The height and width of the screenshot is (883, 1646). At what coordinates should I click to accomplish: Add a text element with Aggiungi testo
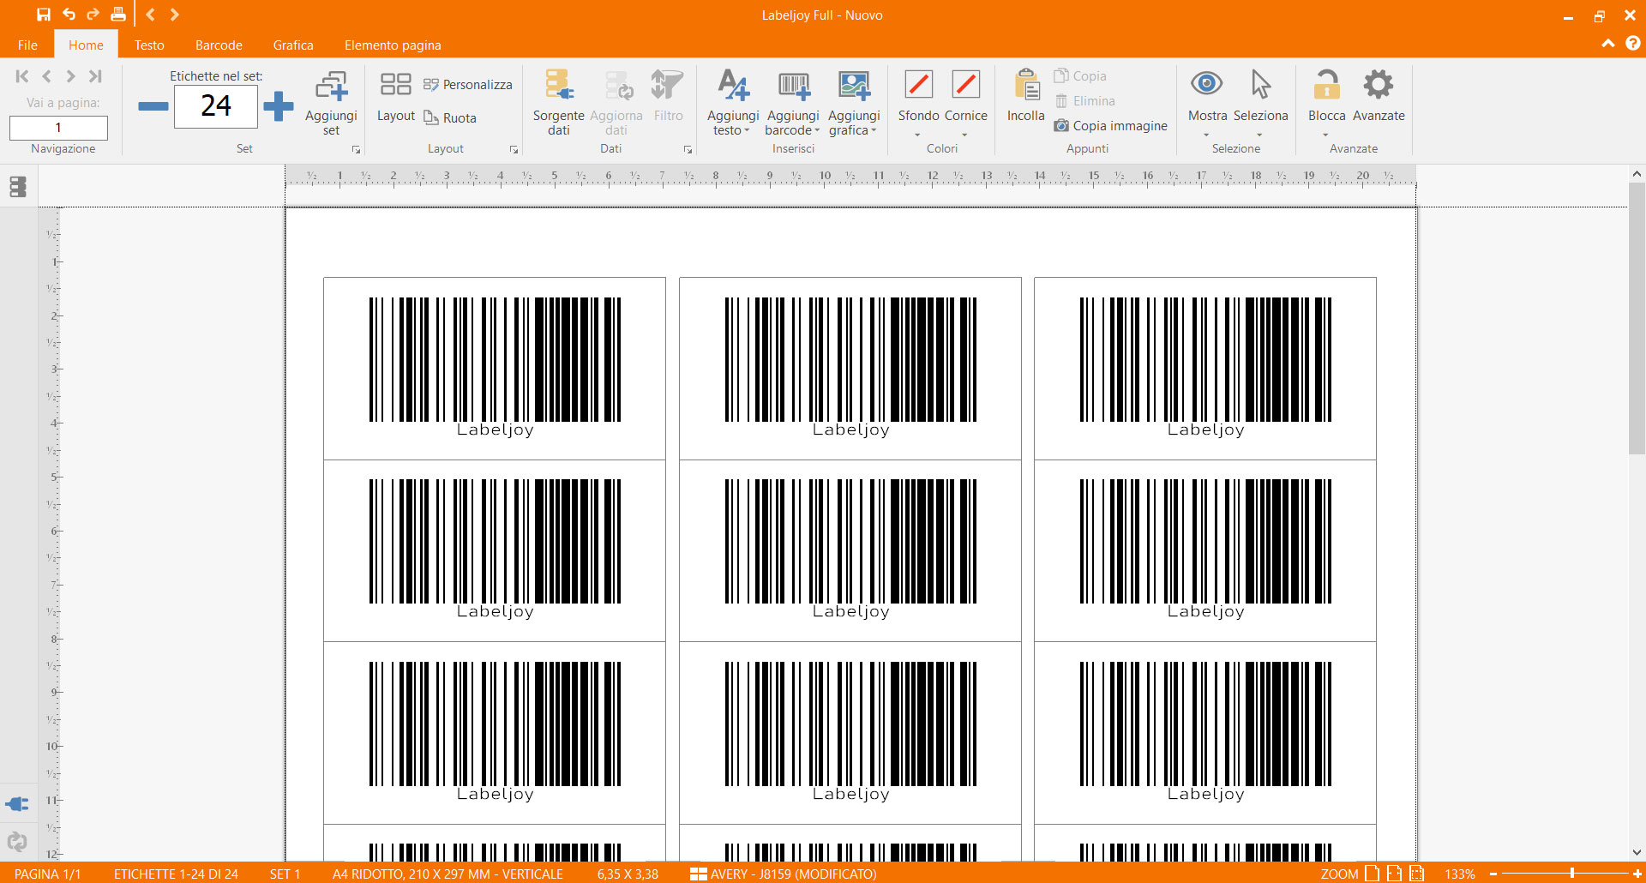pos(733,103)
